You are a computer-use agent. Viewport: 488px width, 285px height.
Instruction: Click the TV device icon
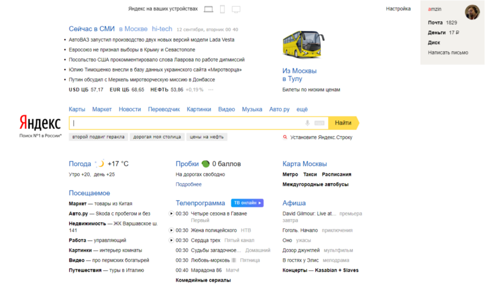236,10
